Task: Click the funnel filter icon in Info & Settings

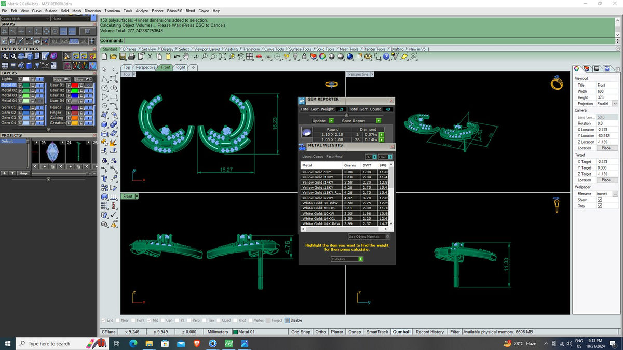Action: [x=37, y=65]
